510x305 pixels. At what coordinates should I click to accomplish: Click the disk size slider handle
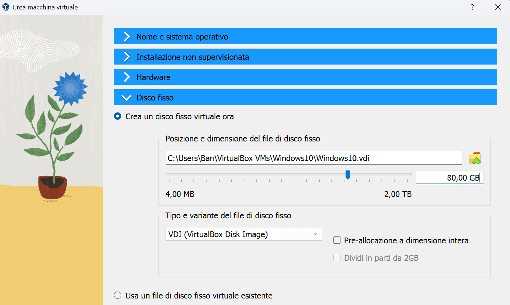coord(348,175)
